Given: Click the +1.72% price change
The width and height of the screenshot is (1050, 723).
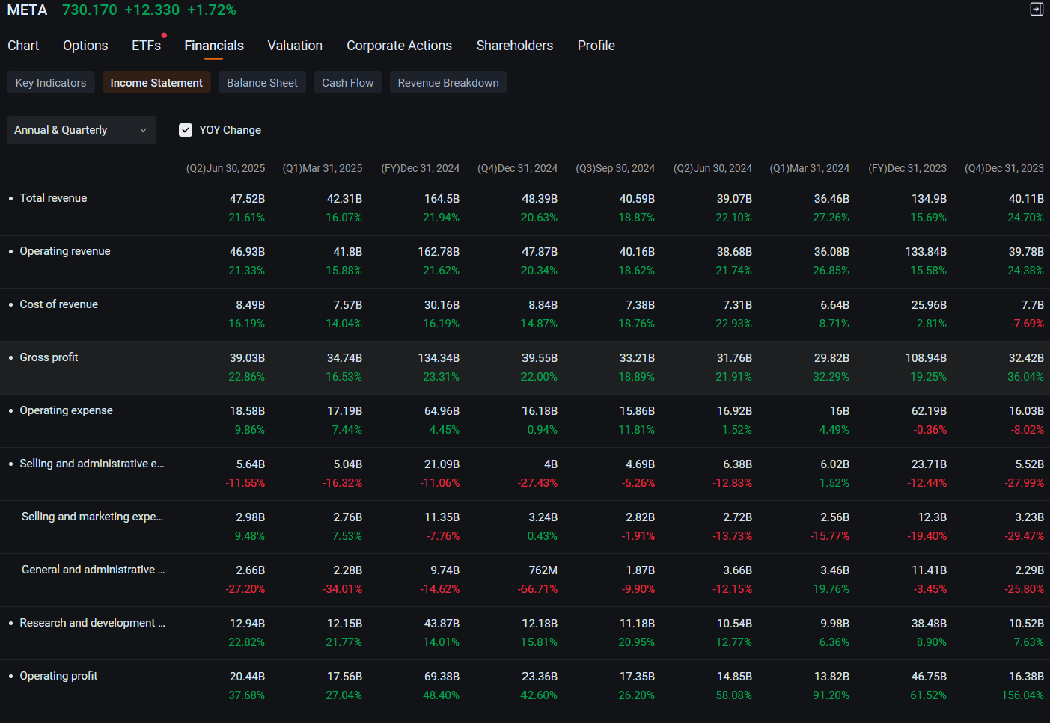Looking at the screenshot, I should click(x=212, y=10).
